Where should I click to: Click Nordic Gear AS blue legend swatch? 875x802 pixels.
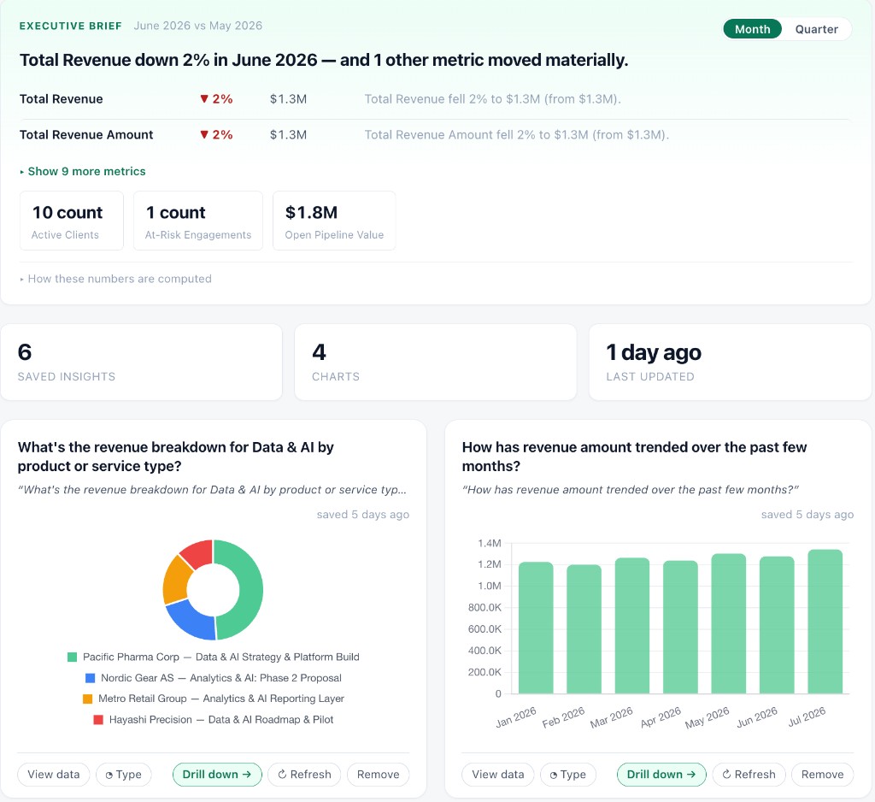point(90,678)
